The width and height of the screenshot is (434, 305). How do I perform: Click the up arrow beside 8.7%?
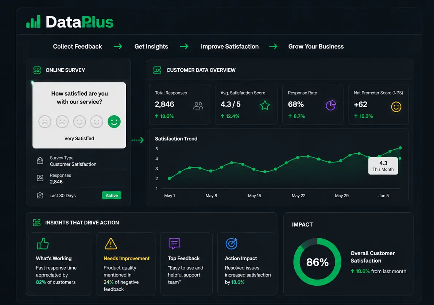click(x=290, y=116)
